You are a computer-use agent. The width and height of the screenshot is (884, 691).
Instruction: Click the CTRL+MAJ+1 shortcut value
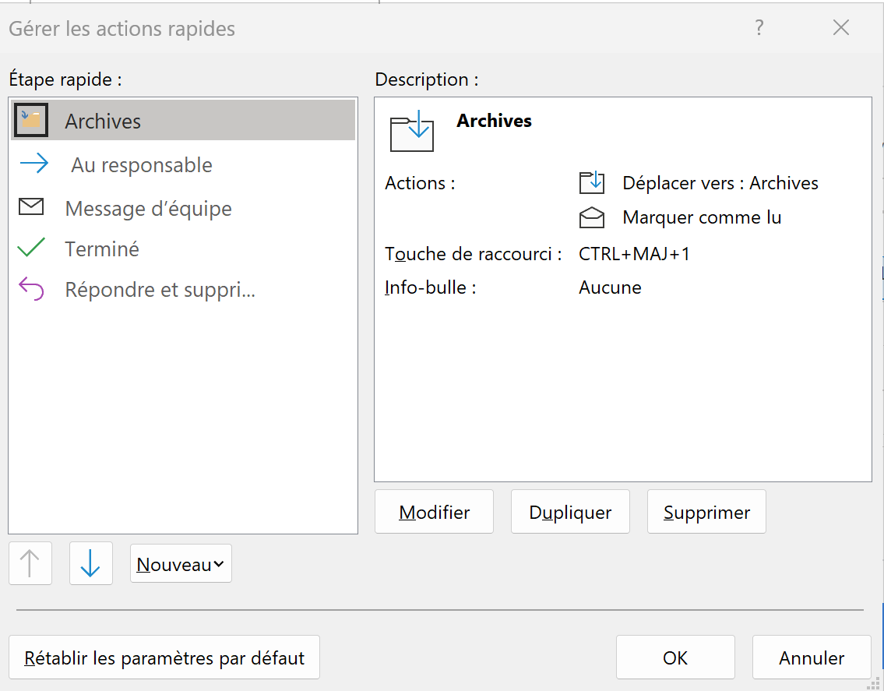(x=634, y=254)
